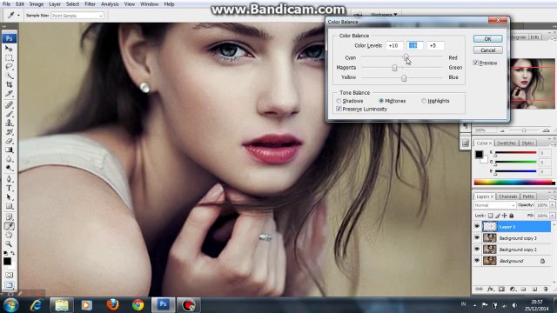
Task: Hide Background copy 2 layer visibility
Action: [477, 250]
